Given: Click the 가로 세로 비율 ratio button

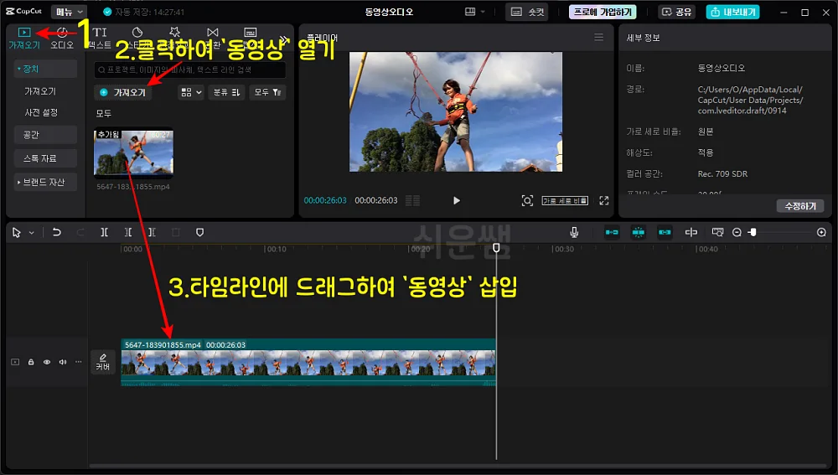Looking at the screenshot, I should [565, 201].
